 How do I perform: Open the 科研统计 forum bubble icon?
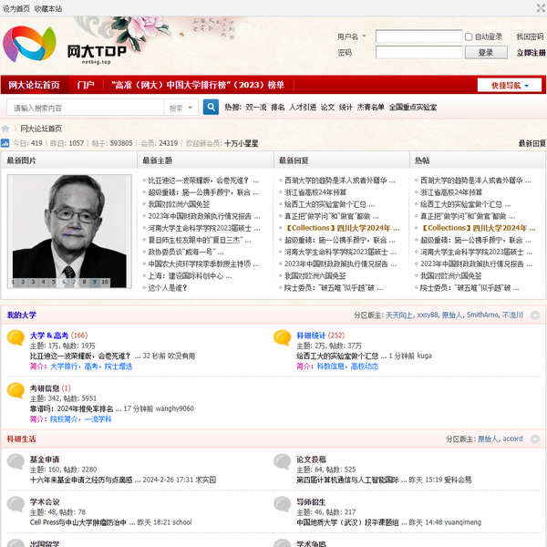tap(282, 339)
